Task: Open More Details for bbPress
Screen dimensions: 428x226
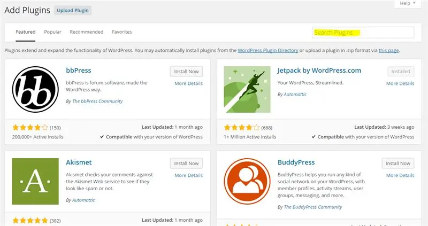Action: click(x=189, y=83)
